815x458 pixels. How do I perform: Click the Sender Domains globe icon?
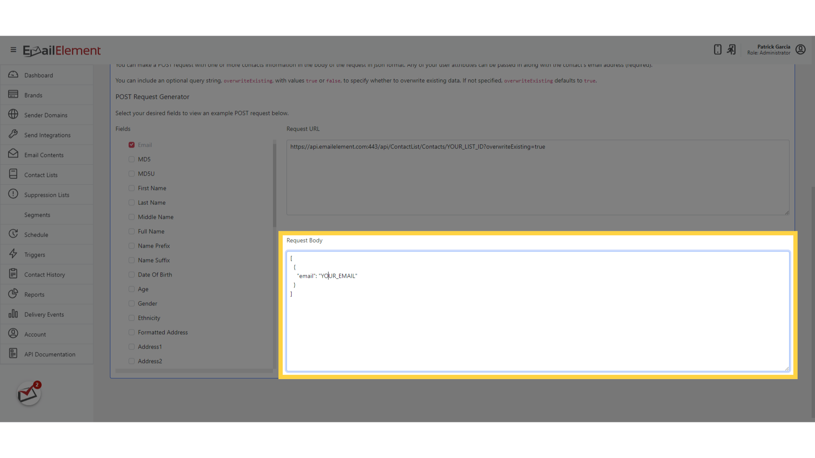tap(13, 114)
